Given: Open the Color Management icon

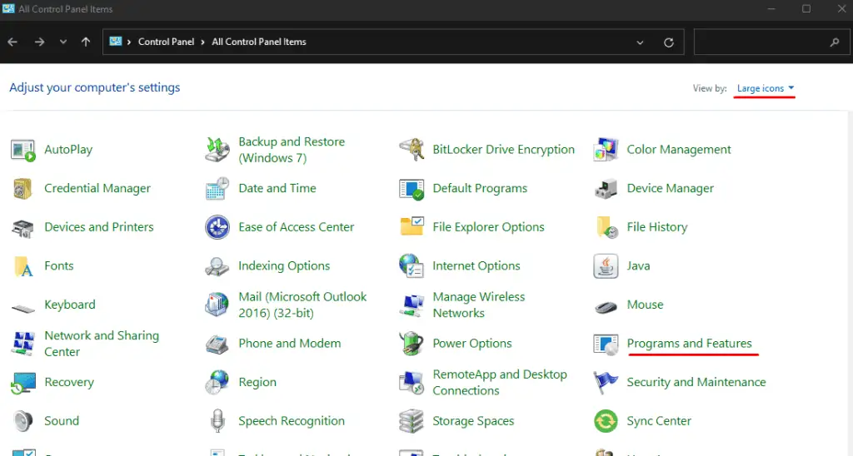Looking at the screenshot, I should point(606,150).
